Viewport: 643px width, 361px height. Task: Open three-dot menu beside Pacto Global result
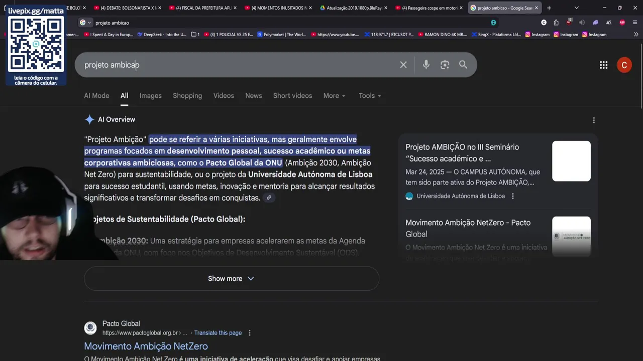(x=250, y=333)
